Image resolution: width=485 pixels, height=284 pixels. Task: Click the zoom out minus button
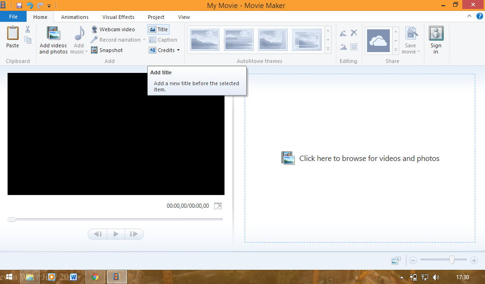413,260
